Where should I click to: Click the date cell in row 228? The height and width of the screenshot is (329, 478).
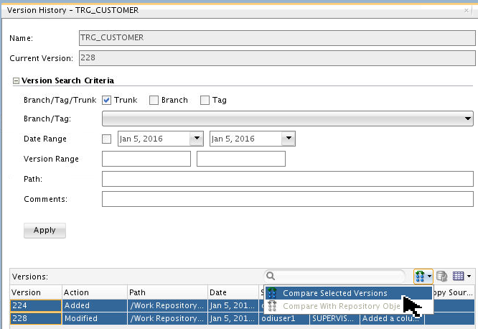tap(233, 318)
